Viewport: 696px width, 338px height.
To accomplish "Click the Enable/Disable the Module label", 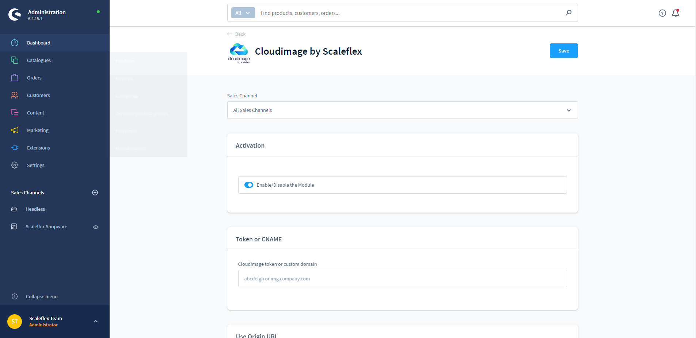I will pos(285,185).
